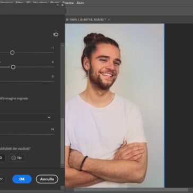Viewport: 193px width, 193px height.
Task: Click the slider handle with value -1
Action: (x=12, y=52)
